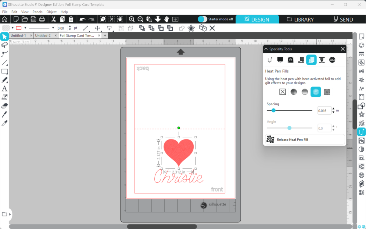Screen dimensions: 366x229
Task: Open the Text Style panel icon
Action: click(x=361, y=89)
